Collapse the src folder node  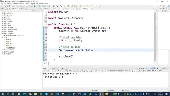click(x=3, y=38)
